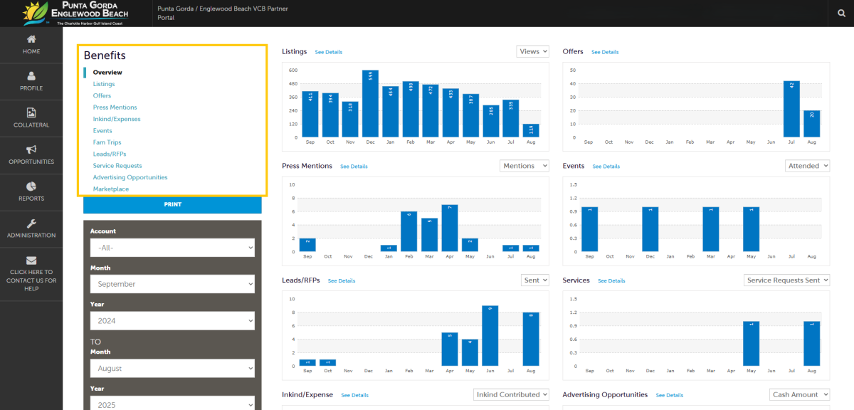854x410 pixels.
Task: Click the search magnifier icon
Action: coord(840,13)
